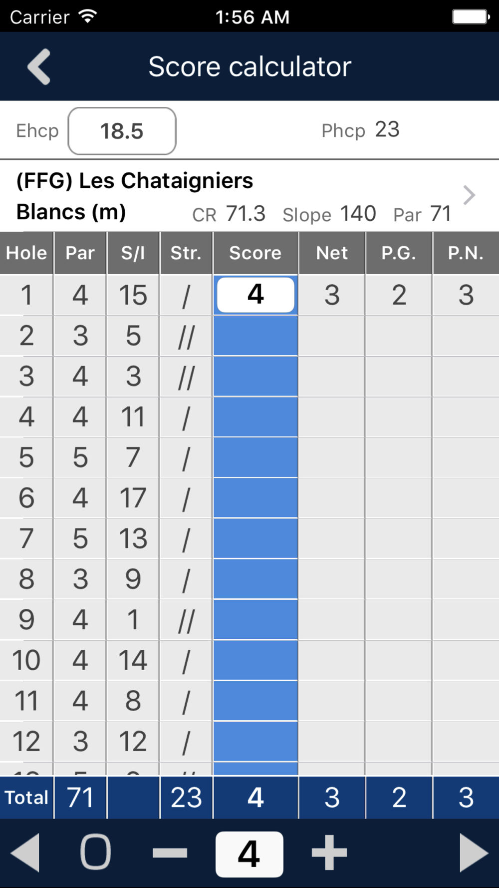Move to previous hole with left arrow
This screenshot has width=499, height=888.
25,853
